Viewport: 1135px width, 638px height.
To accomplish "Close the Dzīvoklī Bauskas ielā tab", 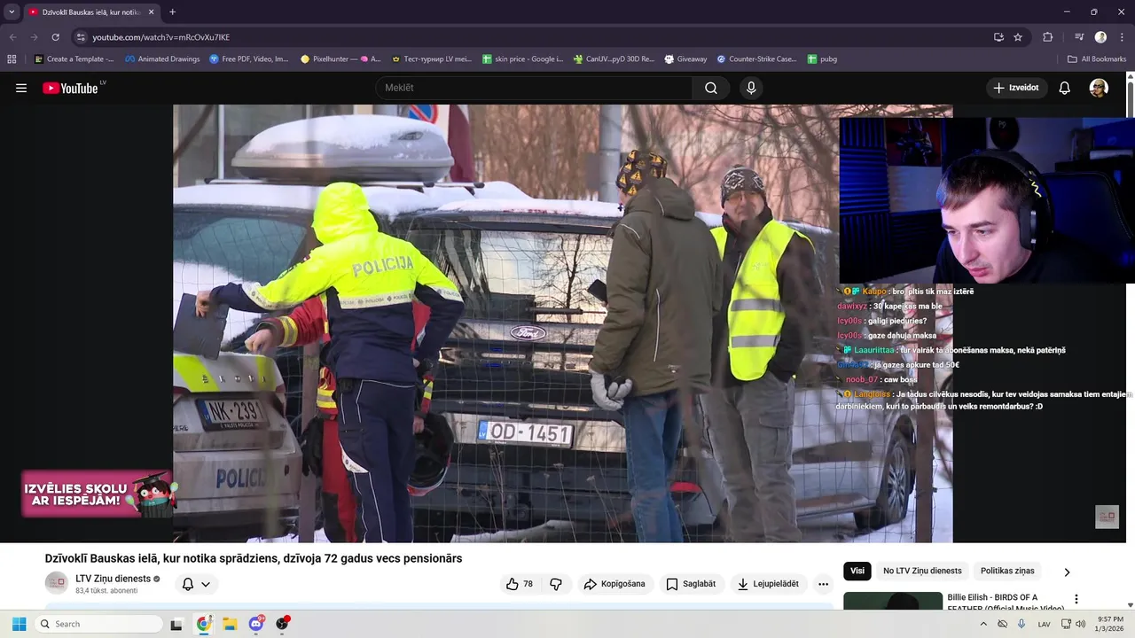I will click(151, 12).
